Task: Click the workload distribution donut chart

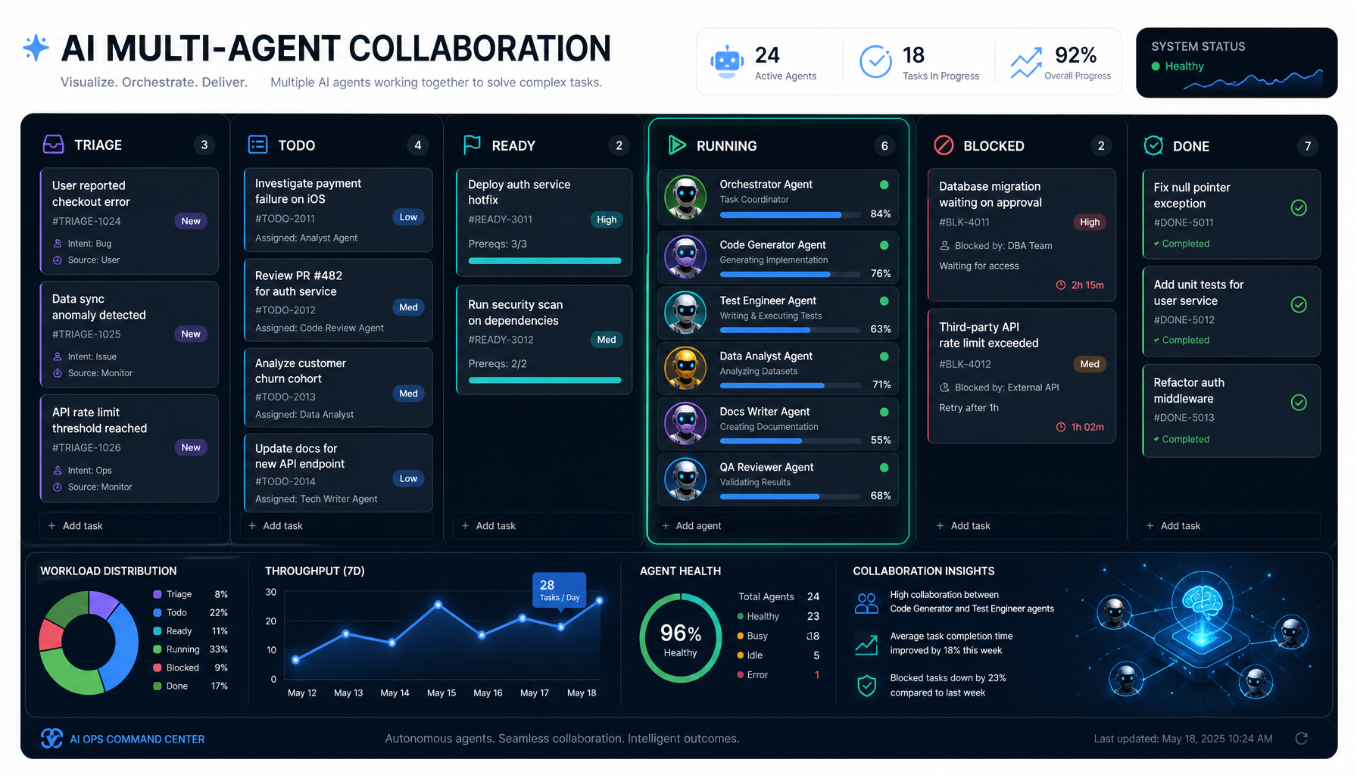Action: tap(89, 643)
